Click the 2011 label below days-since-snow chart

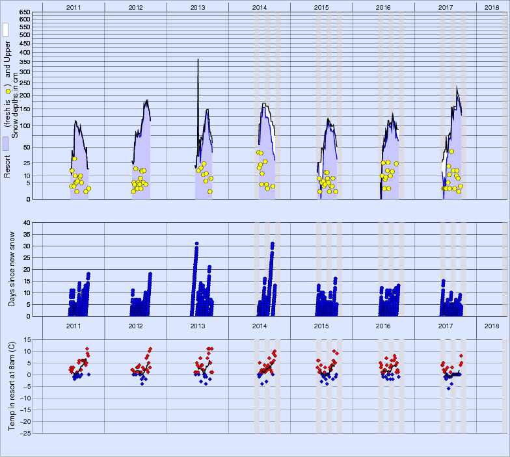[x=74, y=326]
